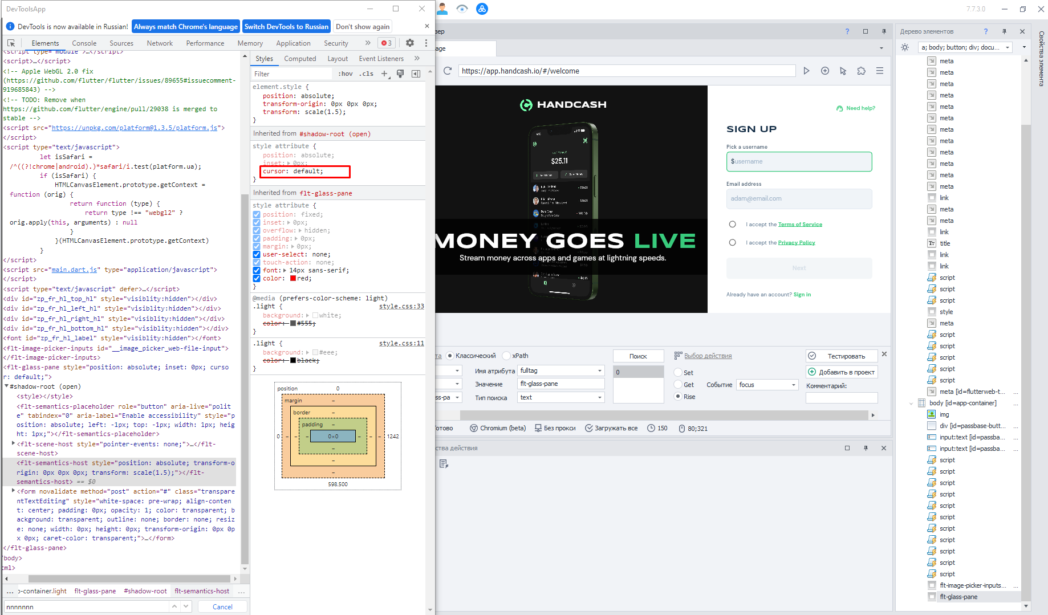The width and height of the screenshot is (1048, 615).
Task: Pin the element tree panel
Action: pyautogui.click(x=1004, y=31)
